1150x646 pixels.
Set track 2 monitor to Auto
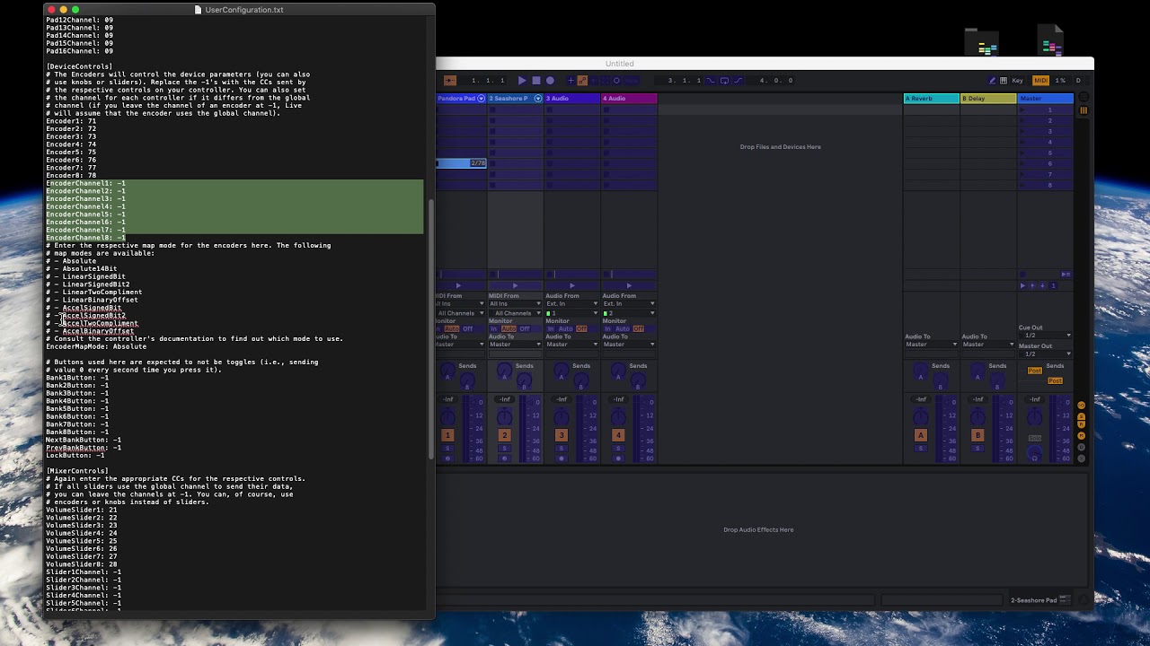(508, 328)
